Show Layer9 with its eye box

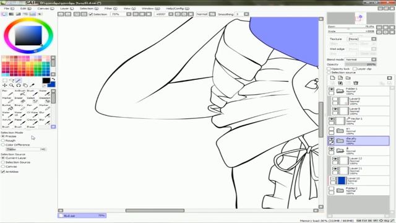point(335,99)
